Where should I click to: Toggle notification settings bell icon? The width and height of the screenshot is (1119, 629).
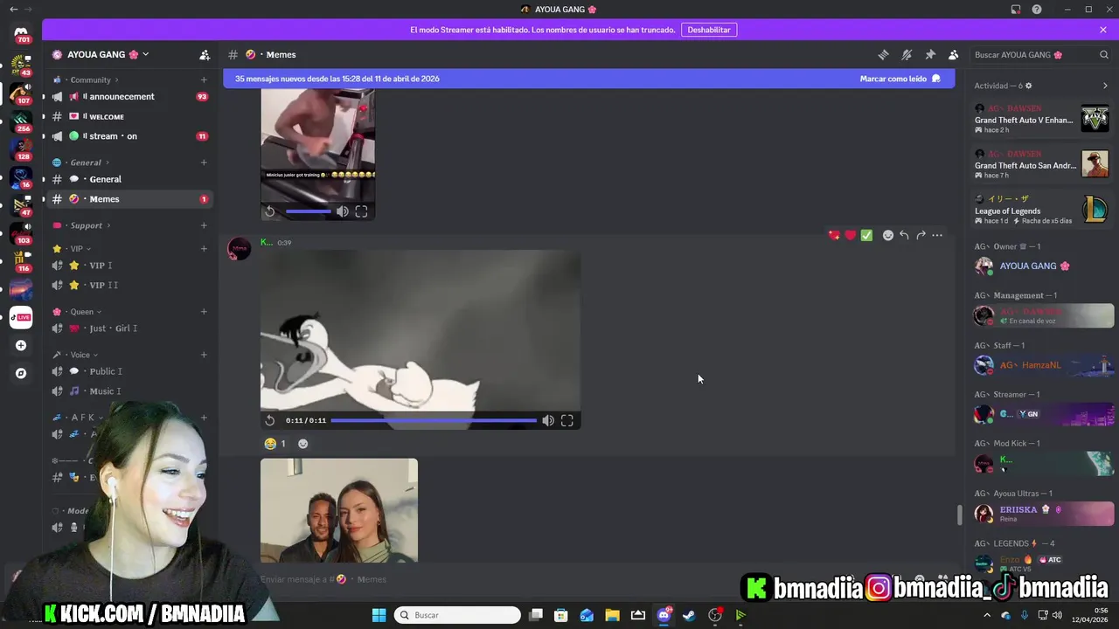[907, 54]
